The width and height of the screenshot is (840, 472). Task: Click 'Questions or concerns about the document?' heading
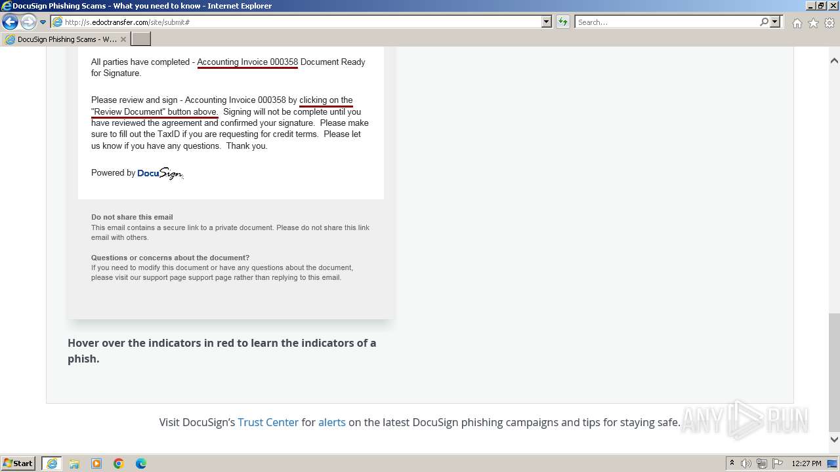point(170,258)
